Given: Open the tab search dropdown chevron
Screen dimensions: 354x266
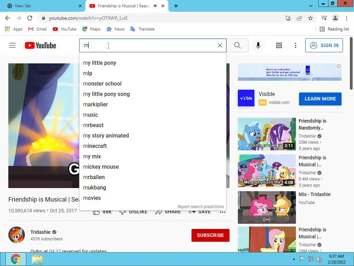Looking at the screenshot, I should click(311, 6).
